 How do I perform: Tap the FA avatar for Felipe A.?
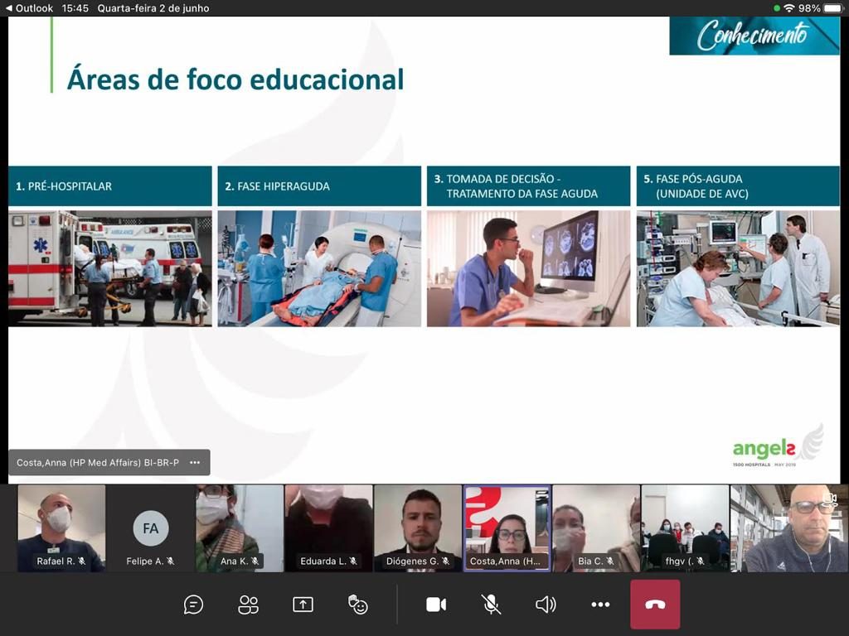(150, 528)
